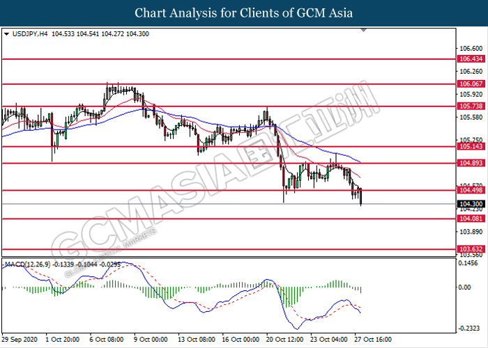Viewport: 488px width, 348px height.
Task: Click the 105.920 axis scale value
Action: click(x=471, y=94)
